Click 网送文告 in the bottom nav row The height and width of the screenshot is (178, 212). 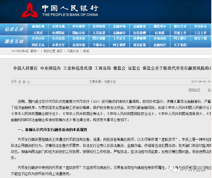coord(38,45)
